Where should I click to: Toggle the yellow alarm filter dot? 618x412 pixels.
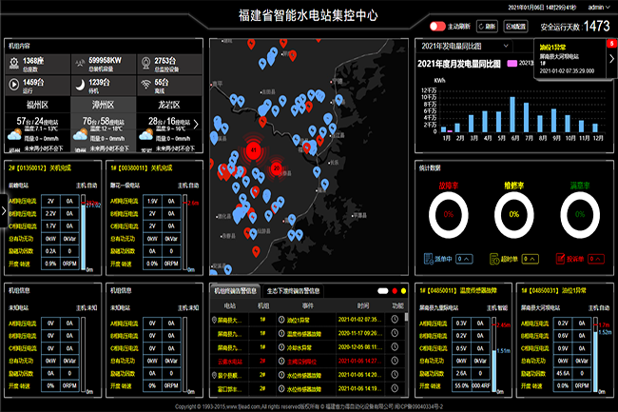[404, 290]
